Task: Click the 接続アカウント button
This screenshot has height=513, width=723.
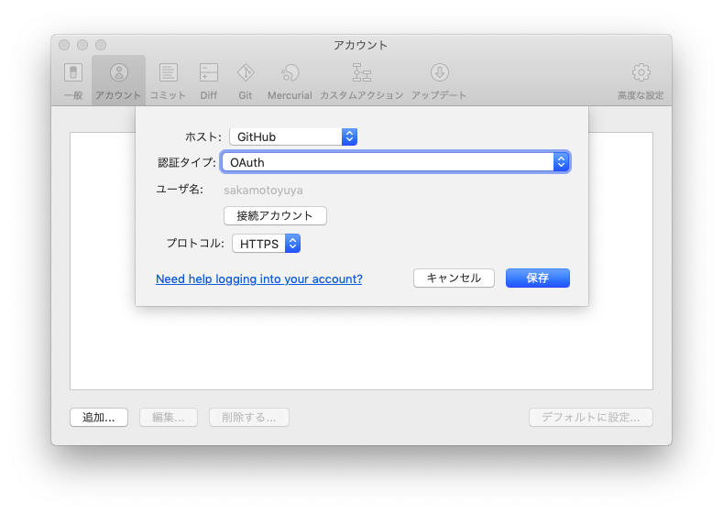Action: (x=275, y=215)
